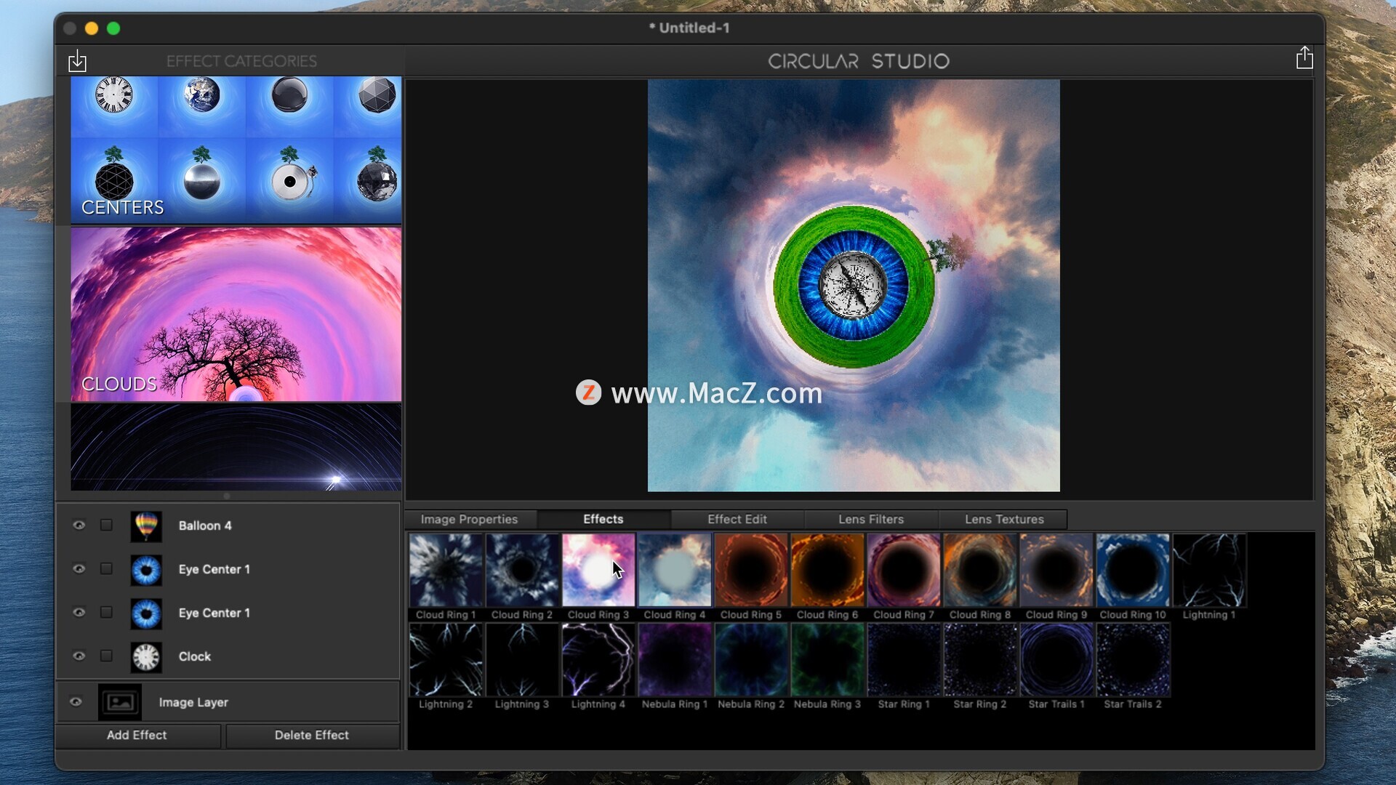1396x785 pixels.
Task: Open the star trails effect category
Action: point(236,447)
